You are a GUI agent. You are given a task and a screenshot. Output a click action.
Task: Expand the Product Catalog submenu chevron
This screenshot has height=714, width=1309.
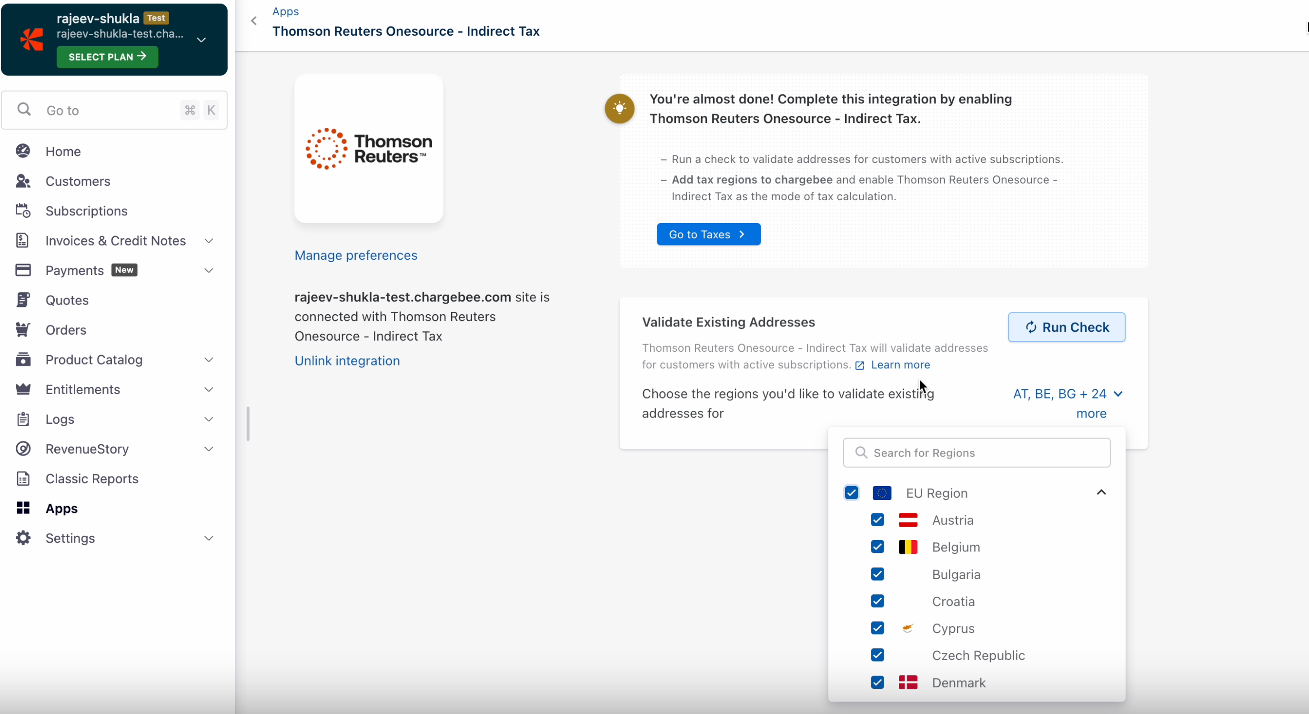point(209,359)
